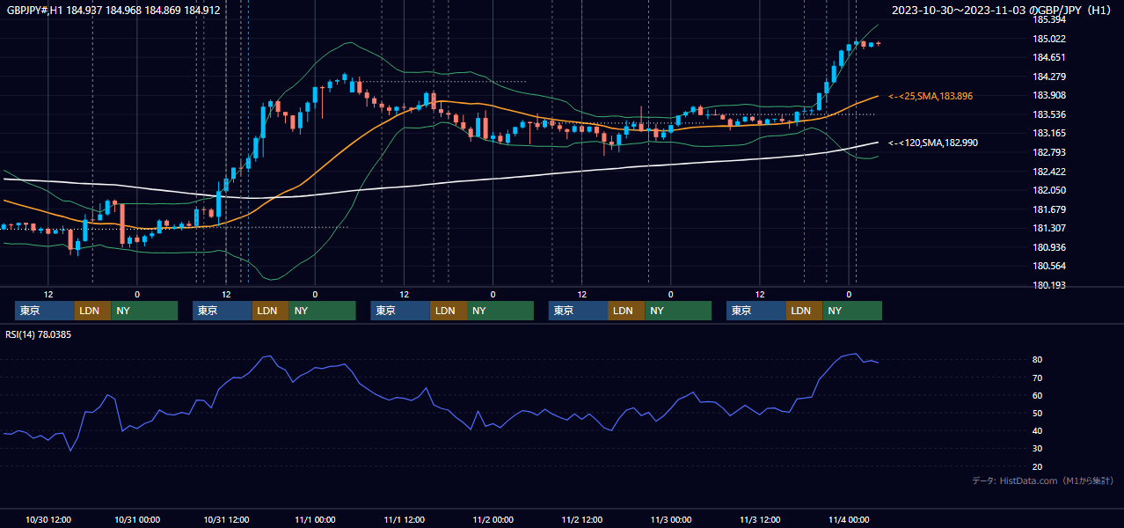
Task: Click the 11/1 00:00 time axis label
Action: (315, 520)
